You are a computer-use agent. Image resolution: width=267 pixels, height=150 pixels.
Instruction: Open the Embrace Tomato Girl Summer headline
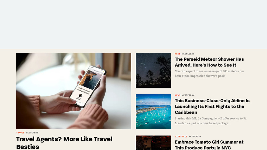209,145
